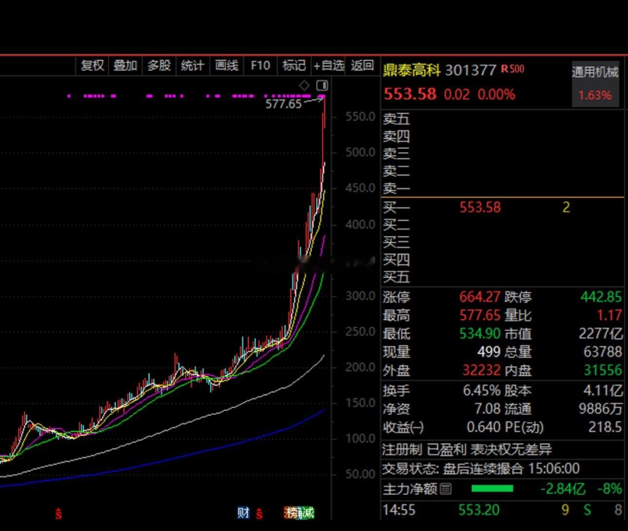Select the 卖五 ask row
628x531 pixels.
(x=502, y=119)
